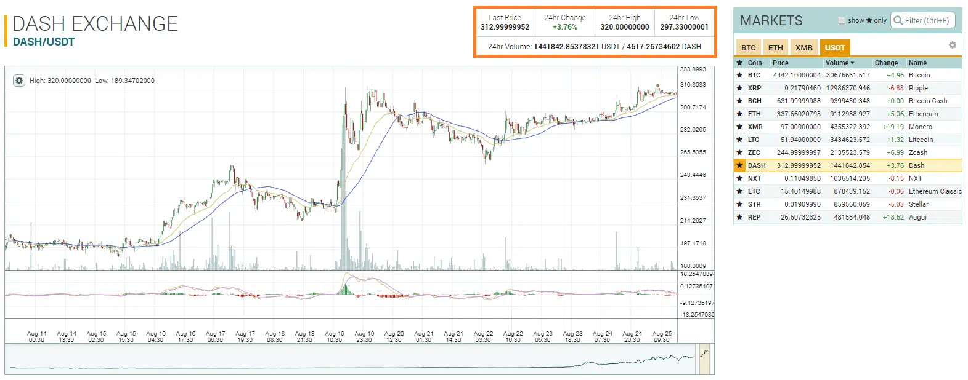Sort markets by Coin column header
Screen dimensions: 968x380
[755, 63]
